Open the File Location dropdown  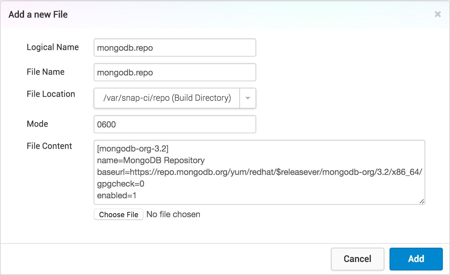click(167, 98)
